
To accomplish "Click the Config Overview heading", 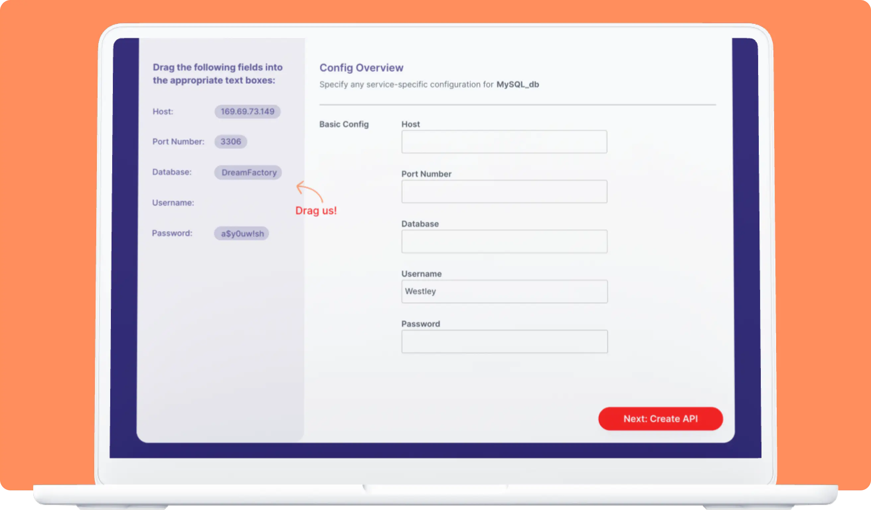I will [x=361, y=67].
